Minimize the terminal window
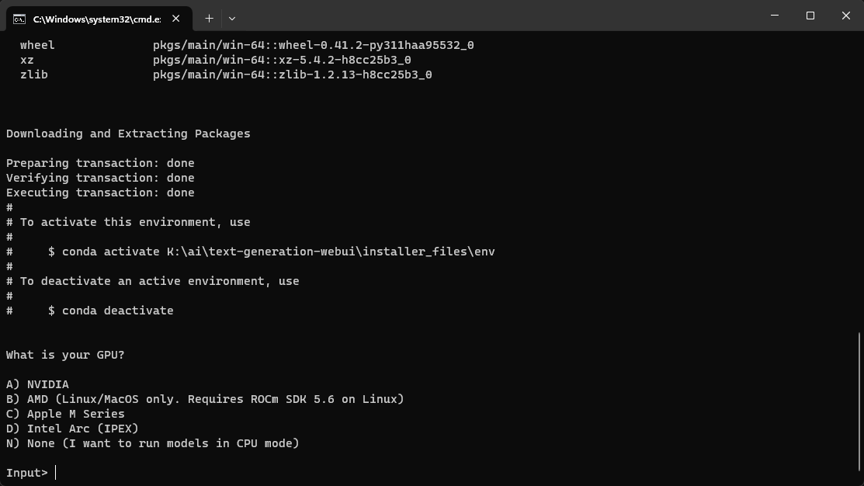The width and height of the screenshot is (864, 486). 774,16
